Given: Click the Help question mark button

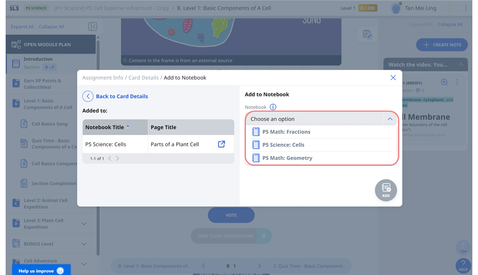Looking at the screenshot, I should point(463,265).
